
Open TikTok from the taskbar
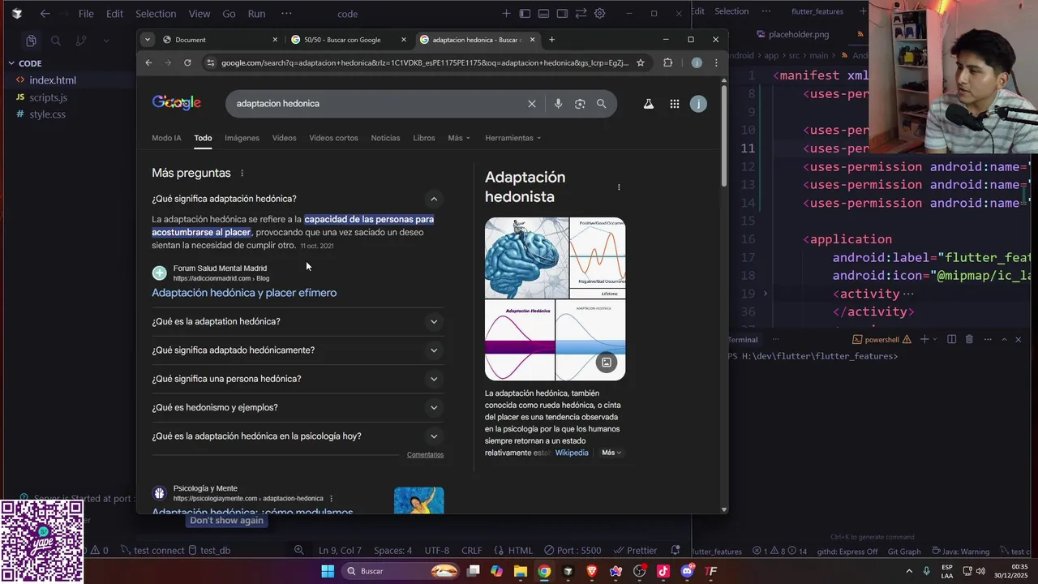point(663,571)
